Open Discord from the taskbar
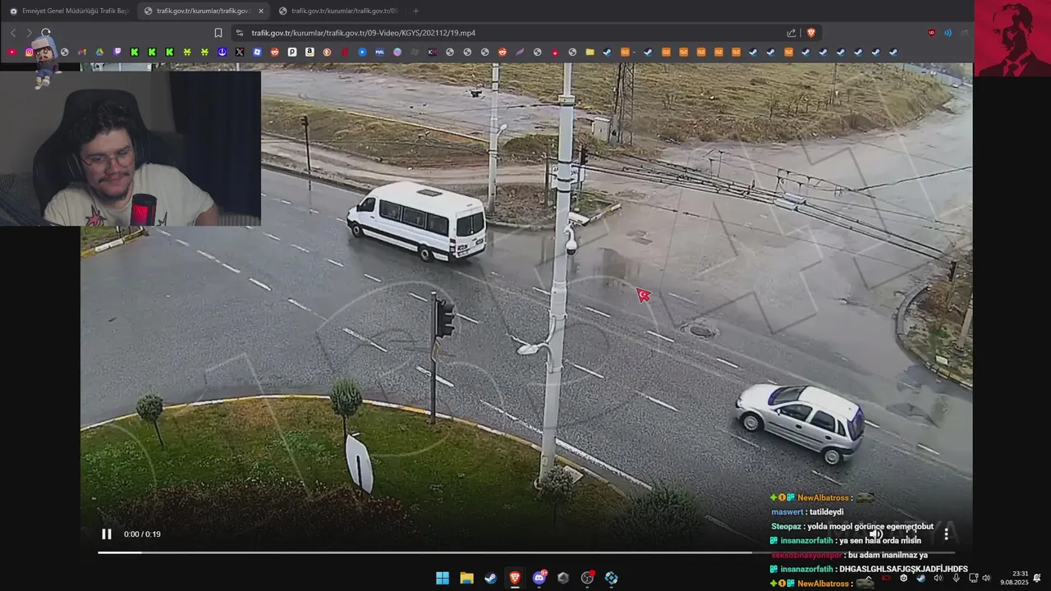1051x591 pixels. (539, 578)
